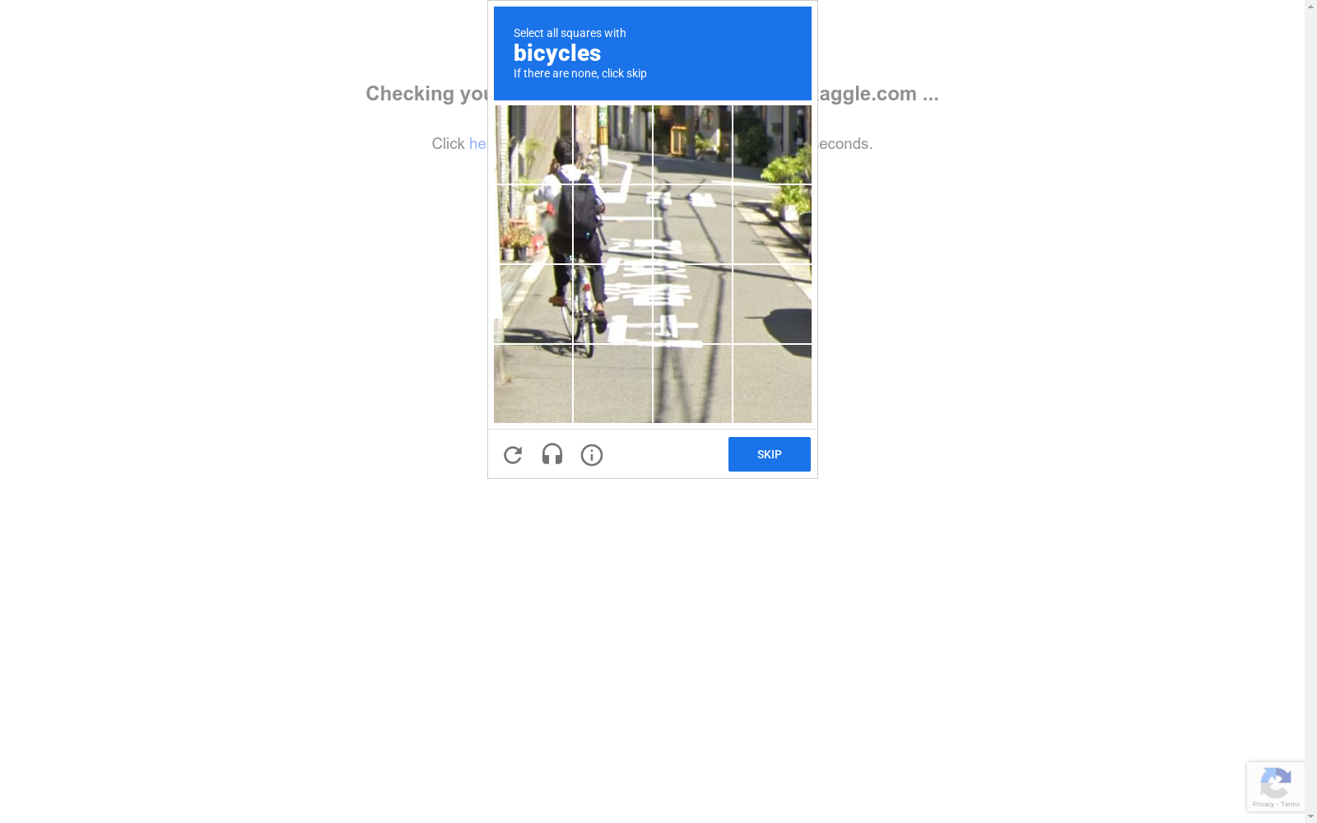Open the partially hidden 'he' link
Screen dimensions: 1317x823
click(477, 143)
